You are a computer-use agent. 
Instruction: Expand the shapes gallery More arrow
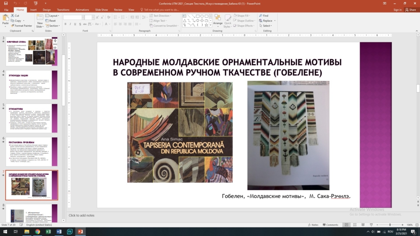tap(210, 25)
